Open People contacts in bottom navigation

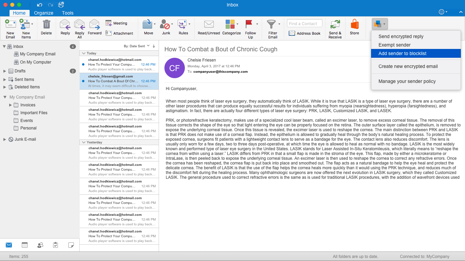coord(40,245)
